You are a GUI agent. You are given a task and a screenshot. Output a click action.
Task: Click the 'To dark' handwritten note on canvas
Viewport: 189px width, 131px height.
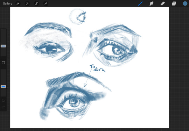tap(97, 68)
